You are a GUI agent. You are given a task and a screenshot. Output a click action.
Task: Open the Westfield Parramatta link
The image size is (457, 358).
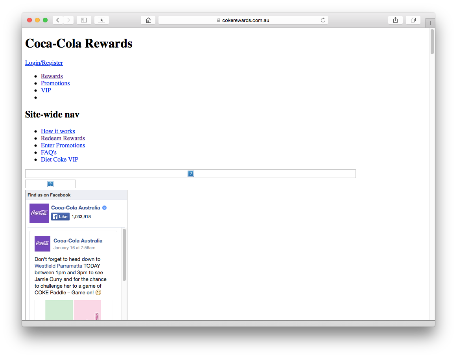(58, 266)
